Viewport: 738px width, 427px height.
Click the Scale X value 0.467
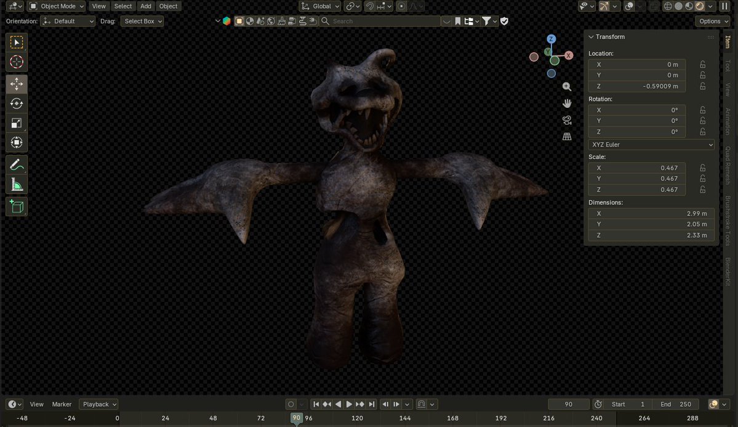pyautogui.click(x=636, y=168)
